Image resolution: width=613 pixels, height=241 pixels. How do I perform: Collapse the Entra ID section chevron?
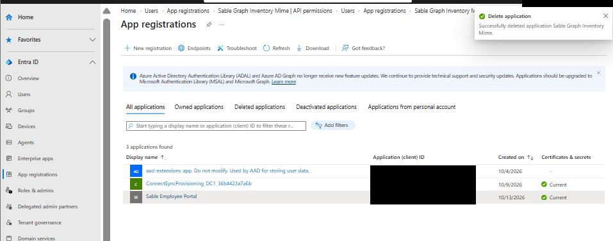(93, 62)
